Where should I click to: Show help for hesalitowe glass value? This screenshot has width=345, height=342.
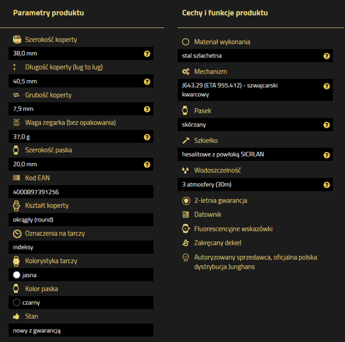pos(326,155)
